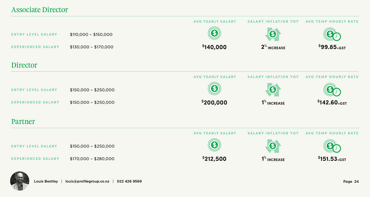Screen dimensions: 370x197
Task: Click the Associate Director salary inflation arrows icon
Action: [273, 34]
